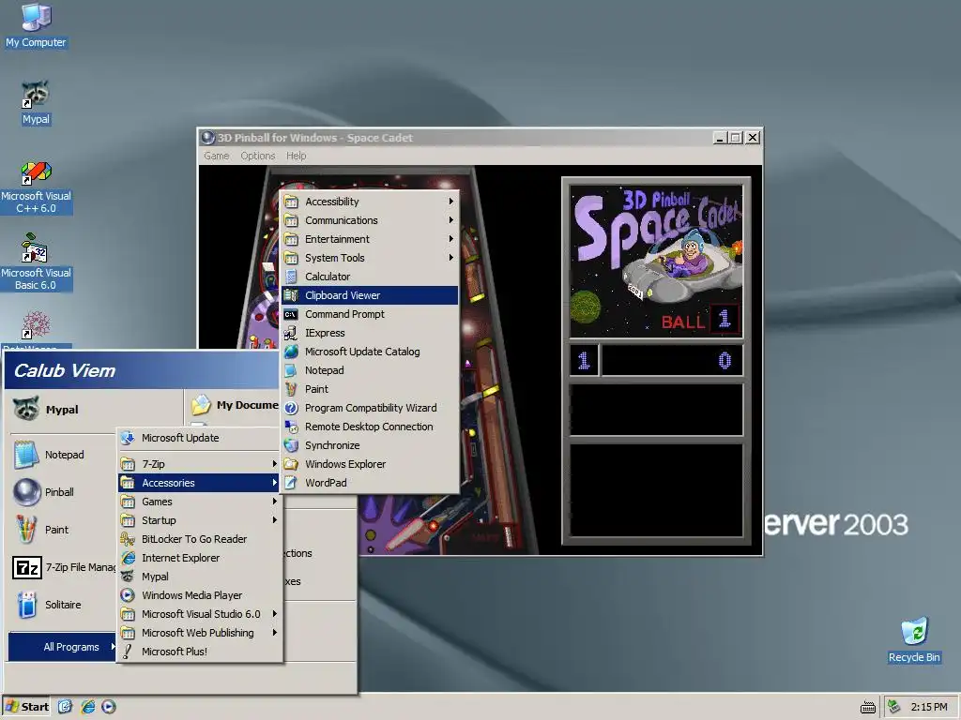The width and height of the screenshot is (961, 720).
Task: Open Notepad from Start menu recent list
Action: coord(63,455)
